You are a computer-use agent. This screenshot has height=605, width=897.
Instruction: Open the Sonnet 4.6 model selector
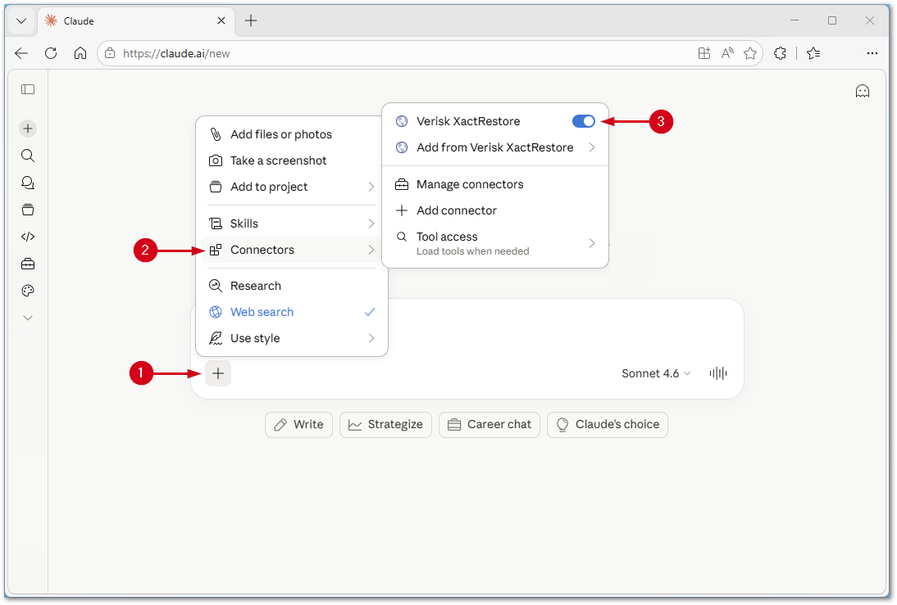(656, 373)
